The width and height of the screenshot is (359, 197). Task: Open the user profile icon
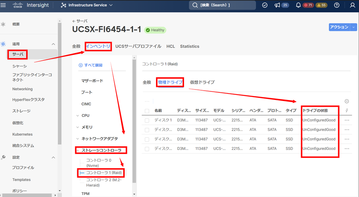point(353,5)
